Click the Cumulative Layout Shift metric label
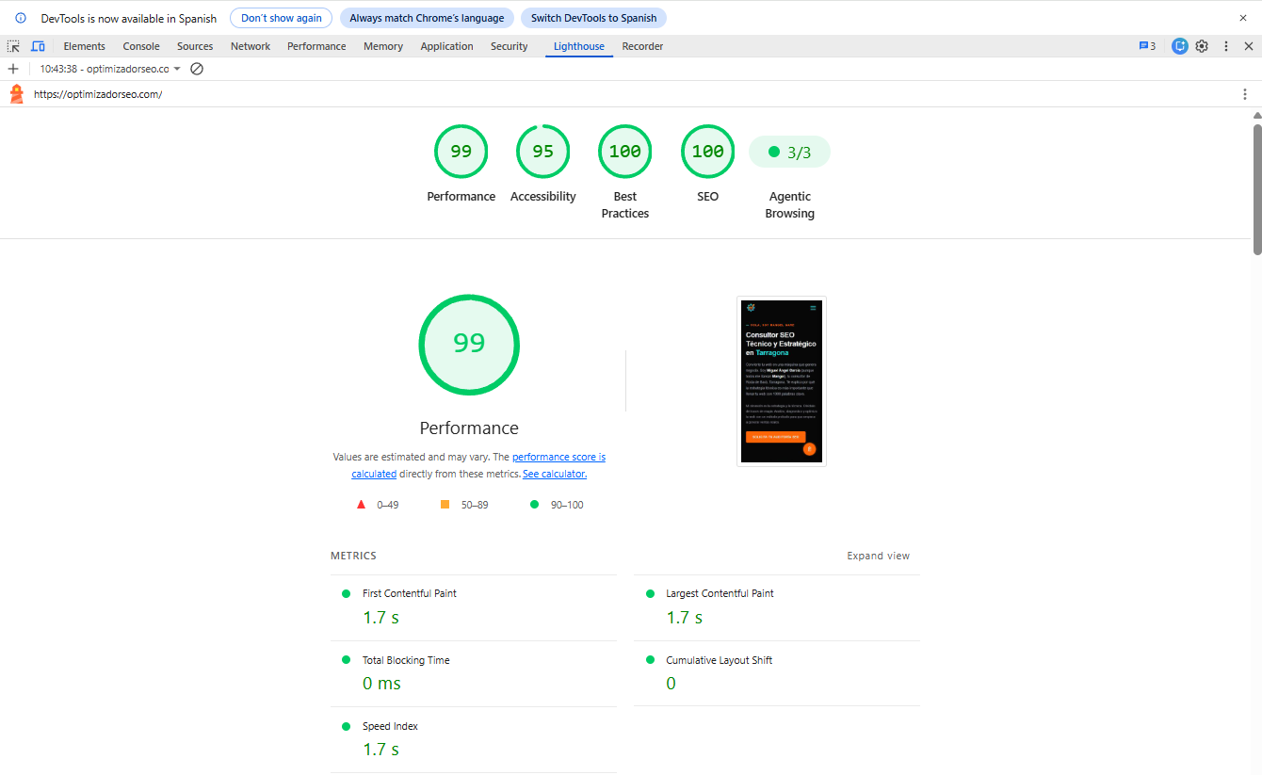 [x=719, y=660]
